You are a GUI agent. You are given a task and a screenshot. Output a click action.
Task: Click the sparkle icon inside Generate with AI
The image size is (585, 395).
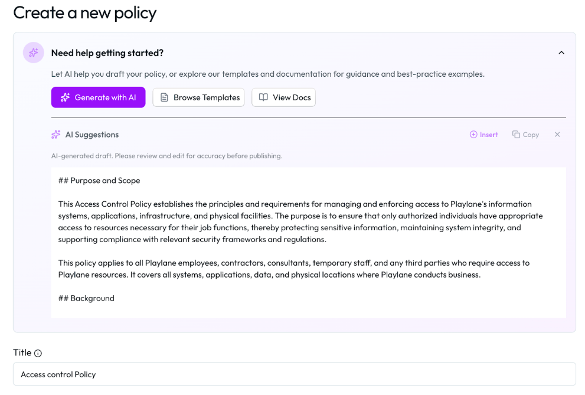pos(65,97)
